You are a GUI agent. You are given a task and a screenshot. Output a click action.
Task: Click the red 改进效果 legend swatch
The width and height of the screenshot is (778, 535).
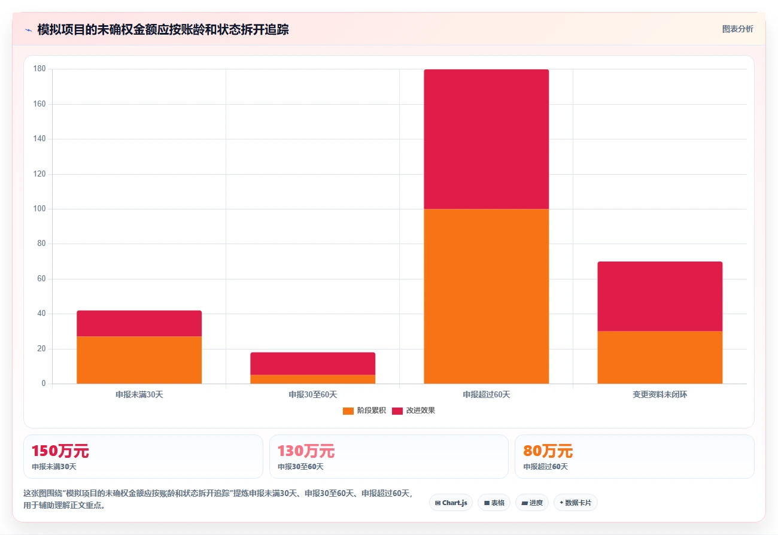397,411
